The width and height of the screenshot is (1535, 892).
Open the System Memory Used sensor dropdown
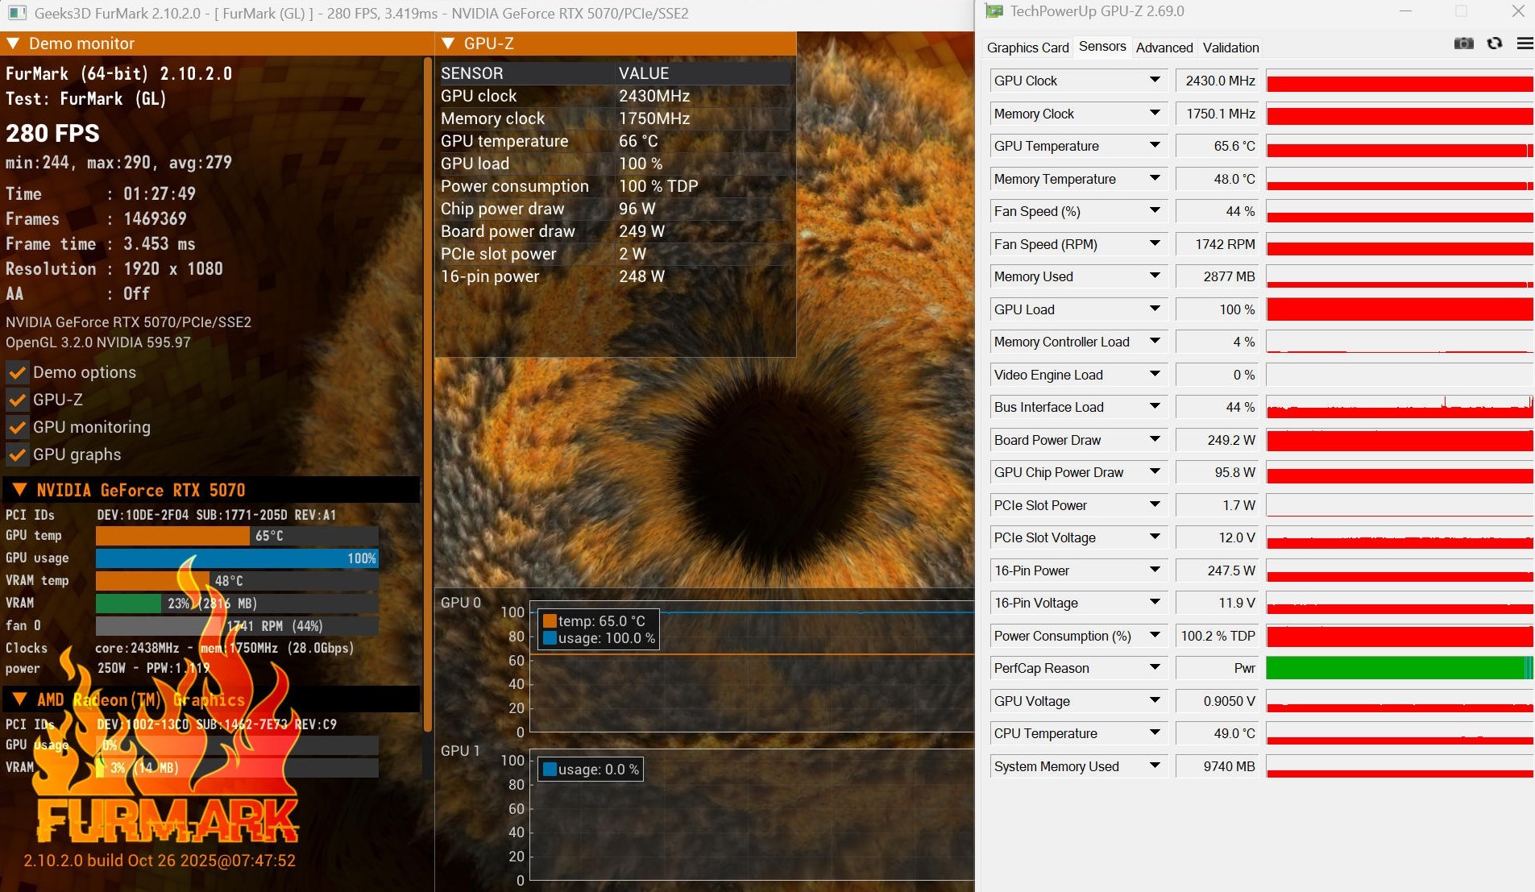[1155, 766]
